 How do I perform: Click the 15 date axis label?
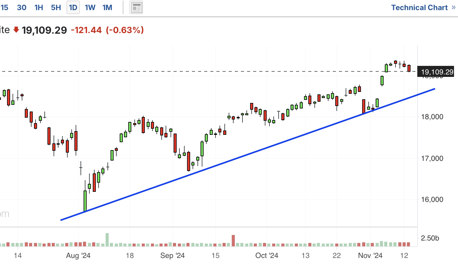(x=216, y=256)
